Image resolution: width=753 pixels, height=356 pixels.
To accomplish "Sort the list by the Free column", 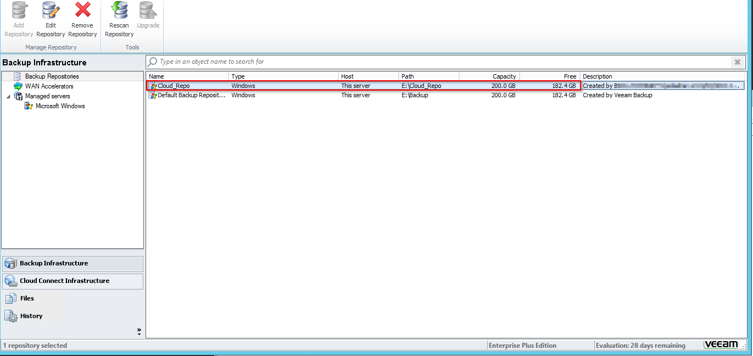I will click(x=550, y=76).
